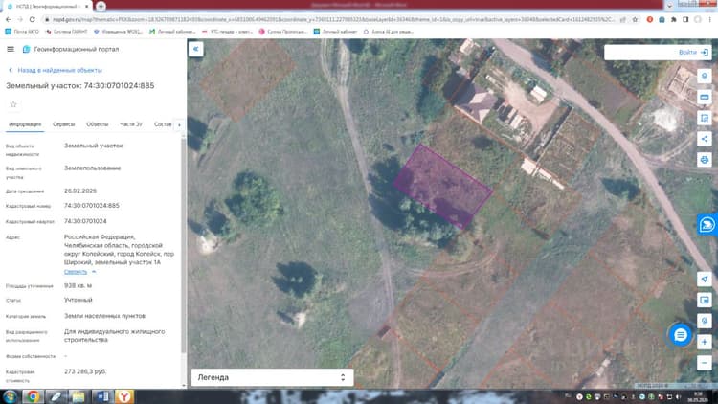This screenshot has width=718, height=404.
Task: Expand the Легенда dropdown
Action: [272, 377]
